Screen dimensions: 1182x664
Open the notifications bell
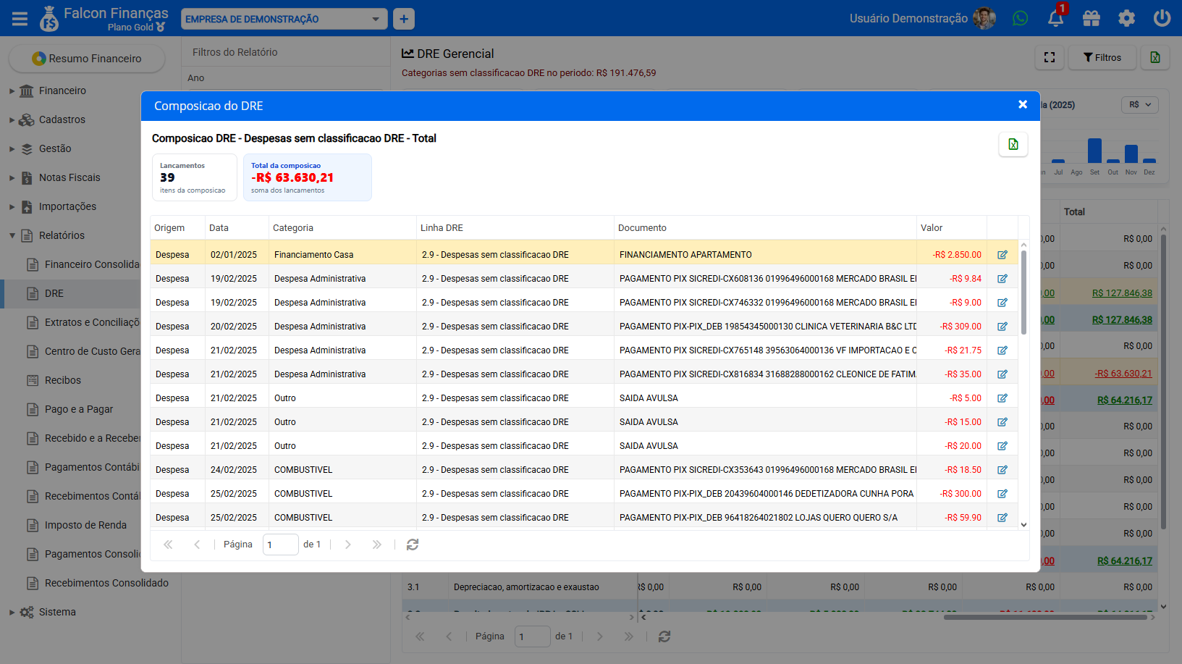click(x=1055, y=18)
